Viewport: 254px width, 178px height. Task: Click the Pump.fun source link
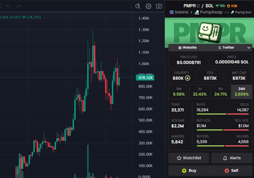[243, 12]
